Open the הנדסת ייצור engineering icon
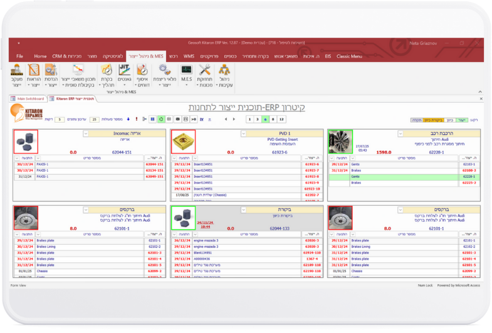 pos(51,76)
